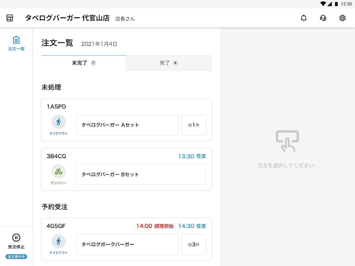Click the 注文受付中 status badge
The height and width of the screenshot is (266, 355).
tap(16, 257)
